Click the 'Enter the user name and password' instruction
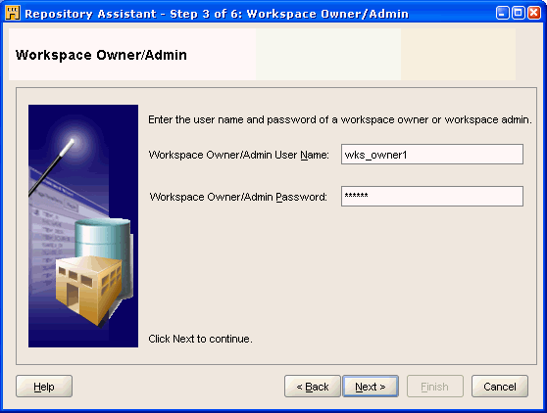Image resolution: width=547 pixels, height=413 pixels. (340, 119)
